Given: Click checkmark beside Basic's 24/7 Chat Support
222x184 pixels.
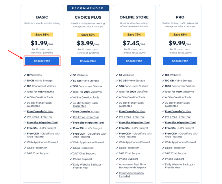Looking at the screenshot, I should coord(25,153).
